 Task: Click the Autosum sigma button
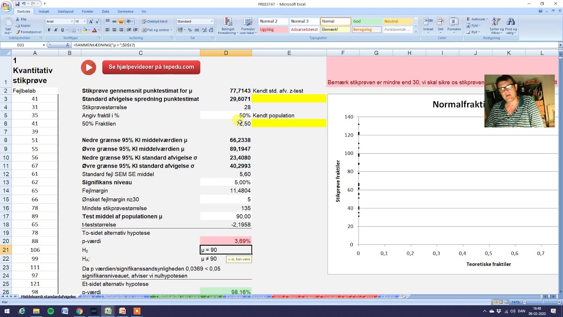pos(478,19)
